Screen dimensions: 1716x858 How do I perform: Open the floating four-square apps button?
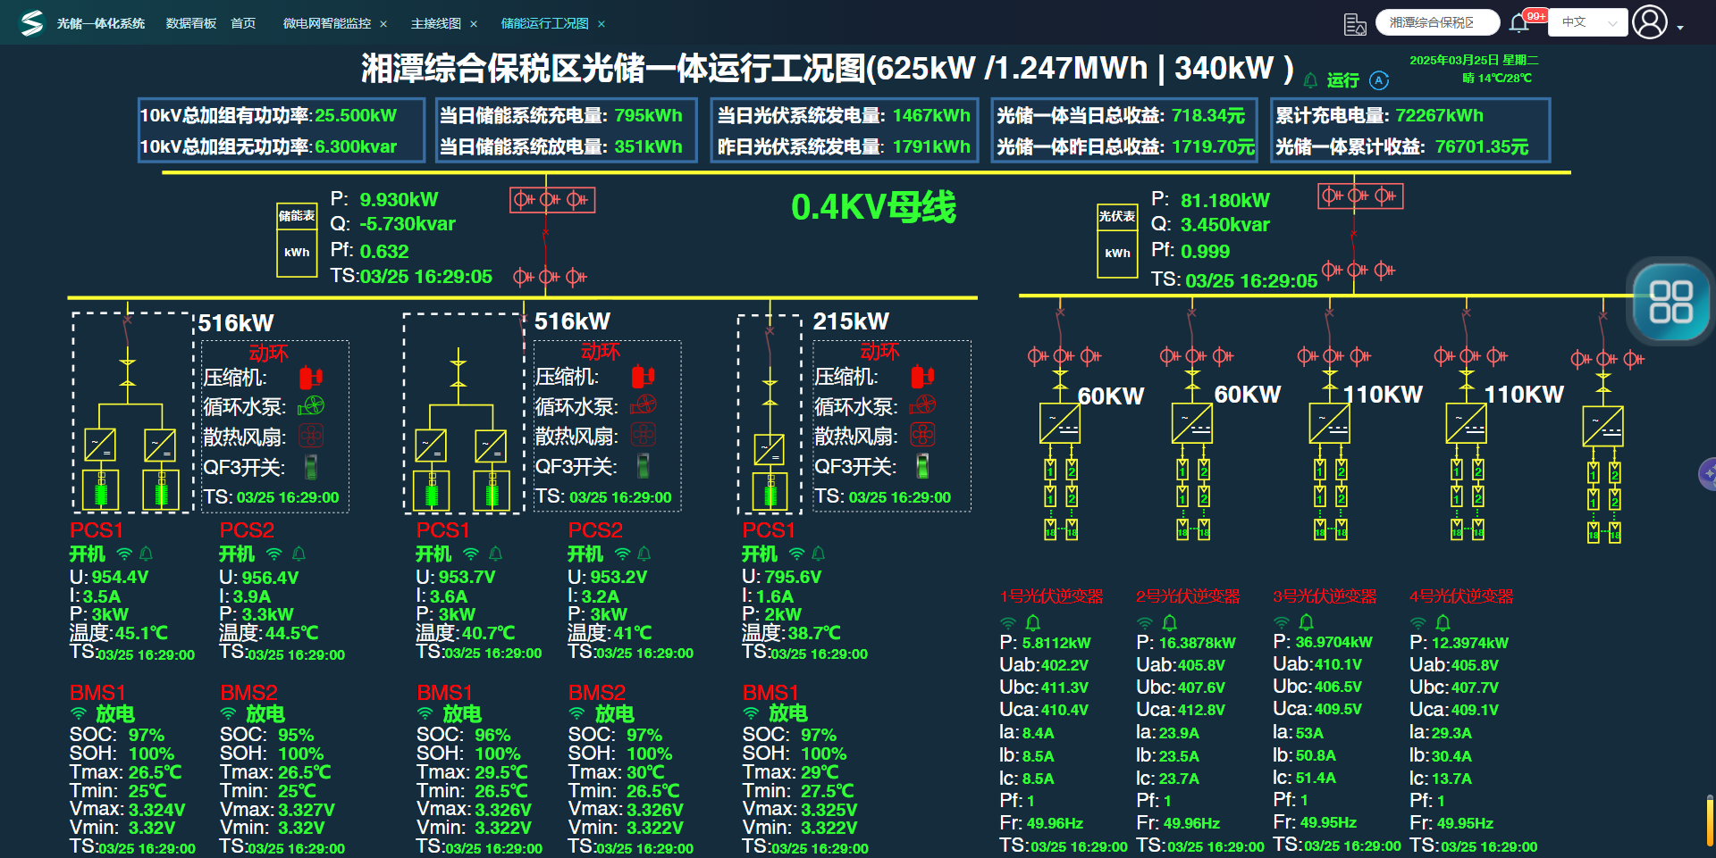pyautogui.click(x=1670, y=302)
